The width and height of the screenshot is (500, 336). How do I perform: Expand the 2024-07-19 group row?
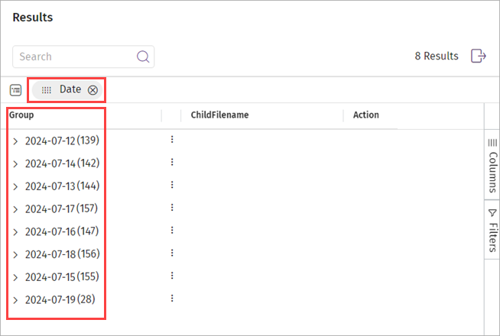pos(15,300)
